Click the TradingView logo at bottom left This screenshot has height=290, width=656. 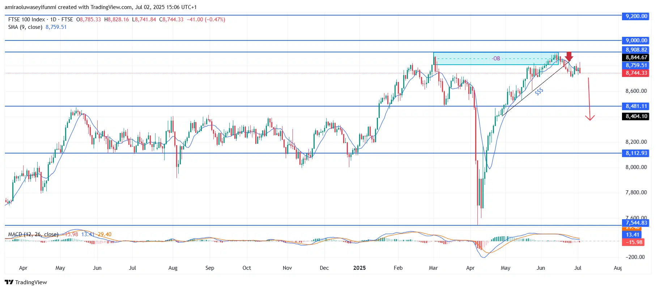(26, 282)
